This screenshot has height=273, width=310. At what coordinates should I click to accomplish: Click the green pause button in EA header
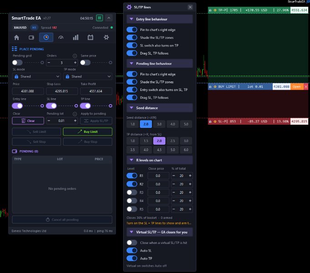100,18
